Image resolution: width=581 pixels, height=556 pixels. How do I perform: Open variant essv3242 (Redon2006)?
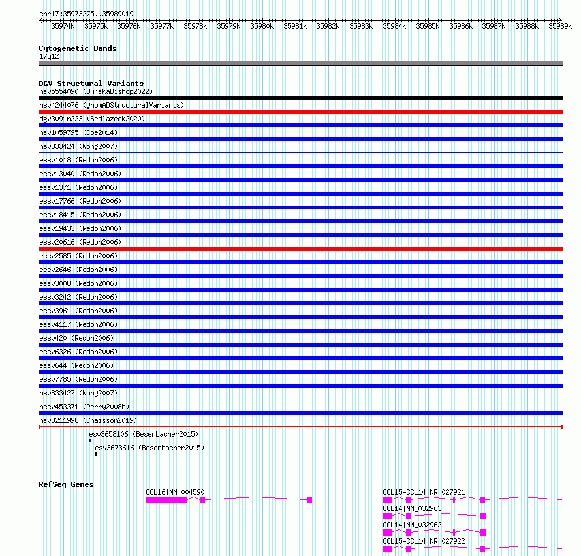pos(78,297)
